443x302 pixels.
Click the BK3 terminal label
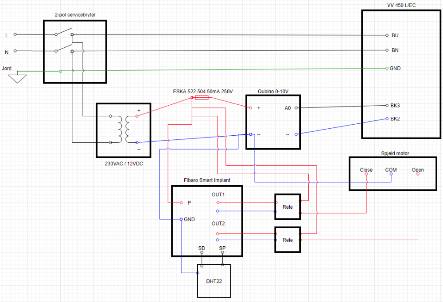pyautogui.click(x=395, y=105)
